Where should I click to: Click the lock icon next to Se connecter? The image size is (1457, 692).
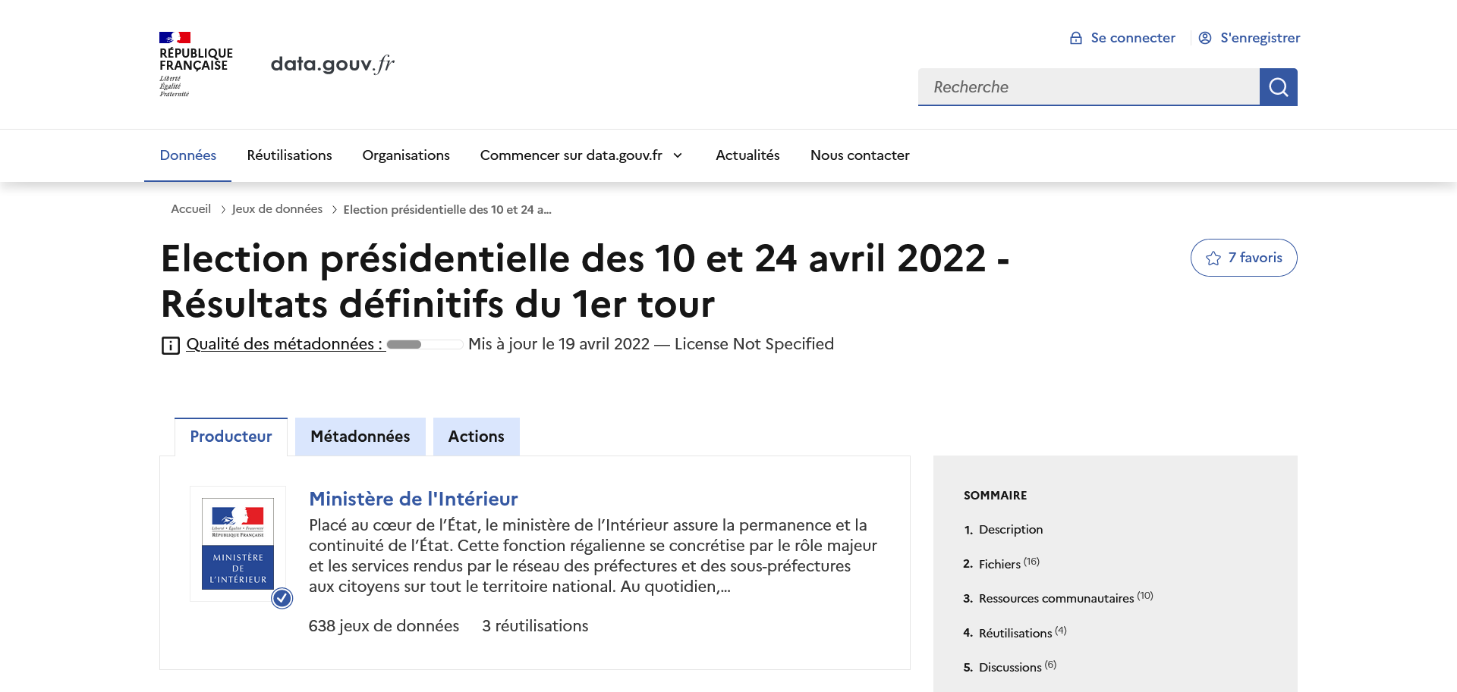[1075, 37]
